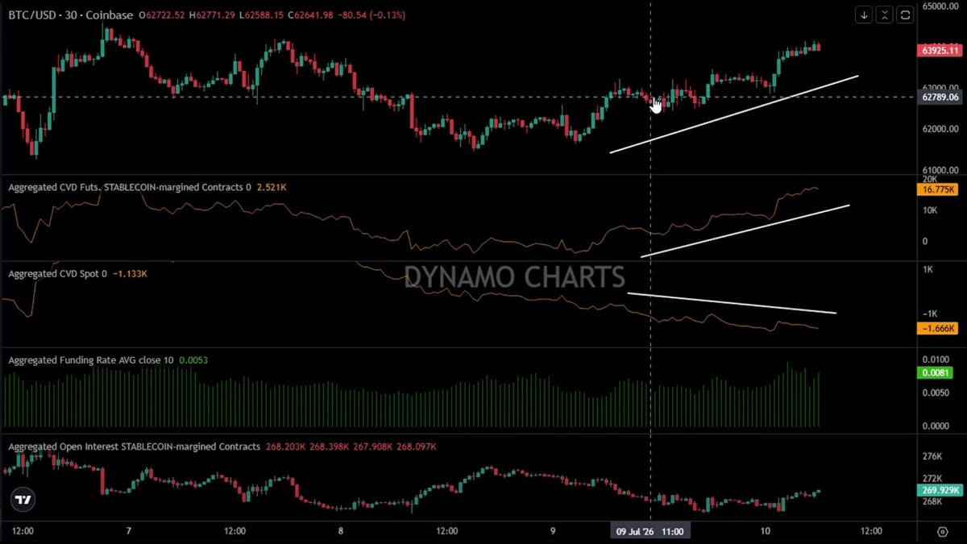Click the 0.0053 funding rate legend value
Image resolution: width=967 pixels, height=544 pixels.
[193, 360]
